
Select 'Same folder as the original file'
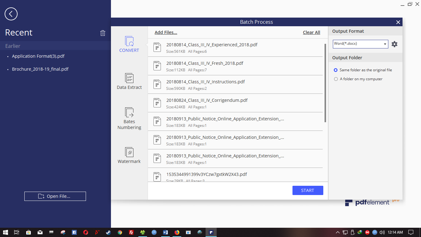[x=336, y=70]
